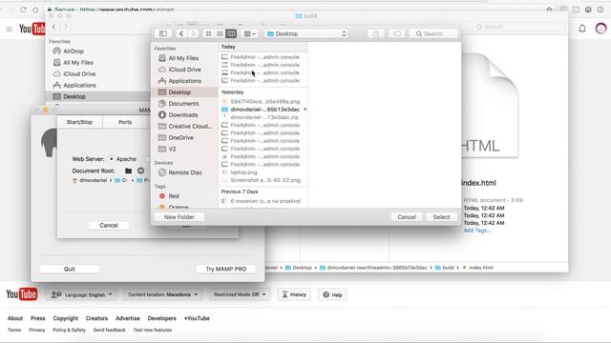Open the Send feedback footer link
Image resolution: width=611 pixels, height=343 pixels.
point(110,330)
